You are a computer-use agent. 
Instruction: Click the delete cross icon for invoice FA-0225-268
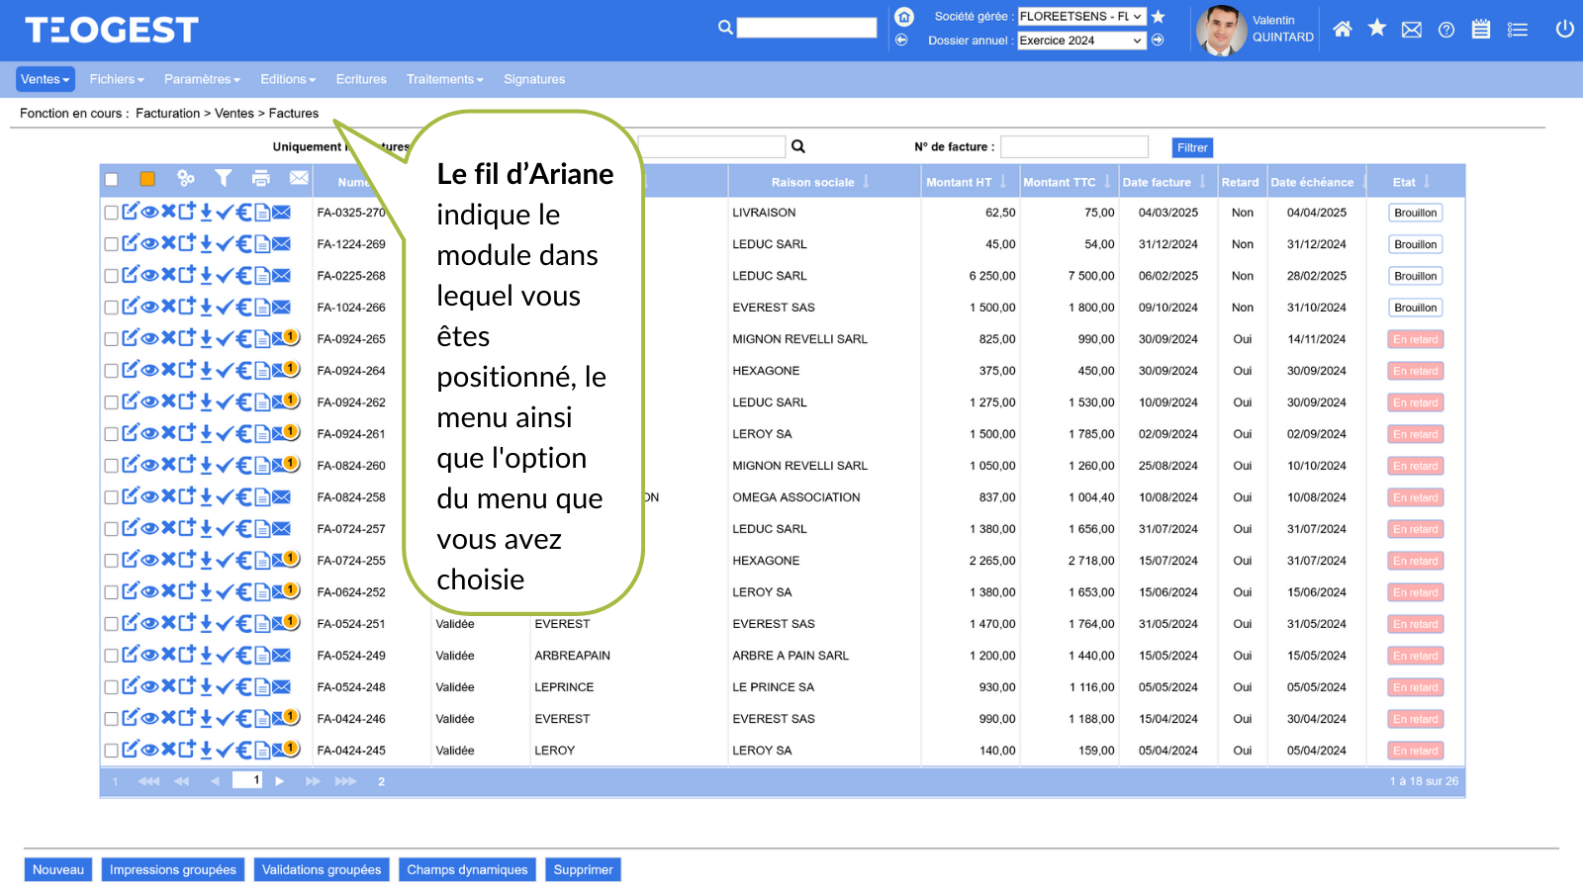[168, 275]
